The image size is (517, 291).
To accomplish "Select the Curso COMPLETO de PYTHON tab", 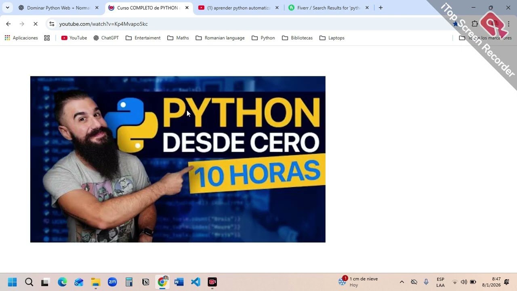I will tap(149, 8).
